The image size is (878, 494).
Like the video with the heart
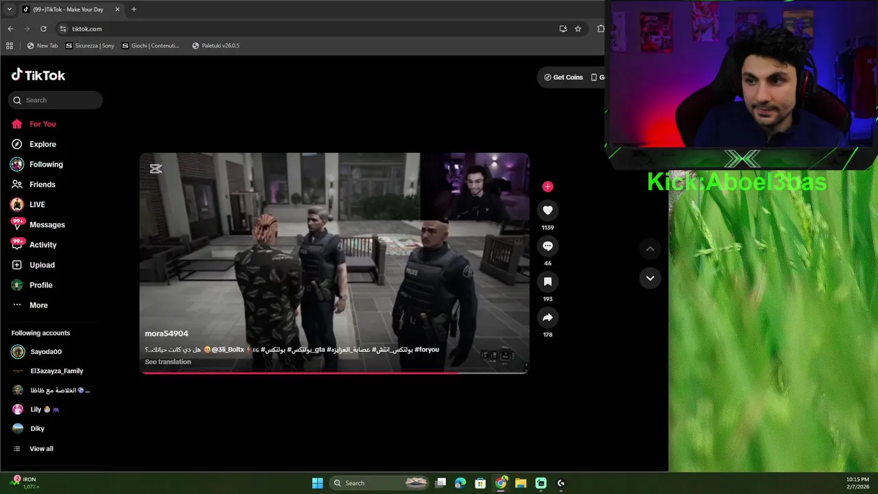coord(547,211)
